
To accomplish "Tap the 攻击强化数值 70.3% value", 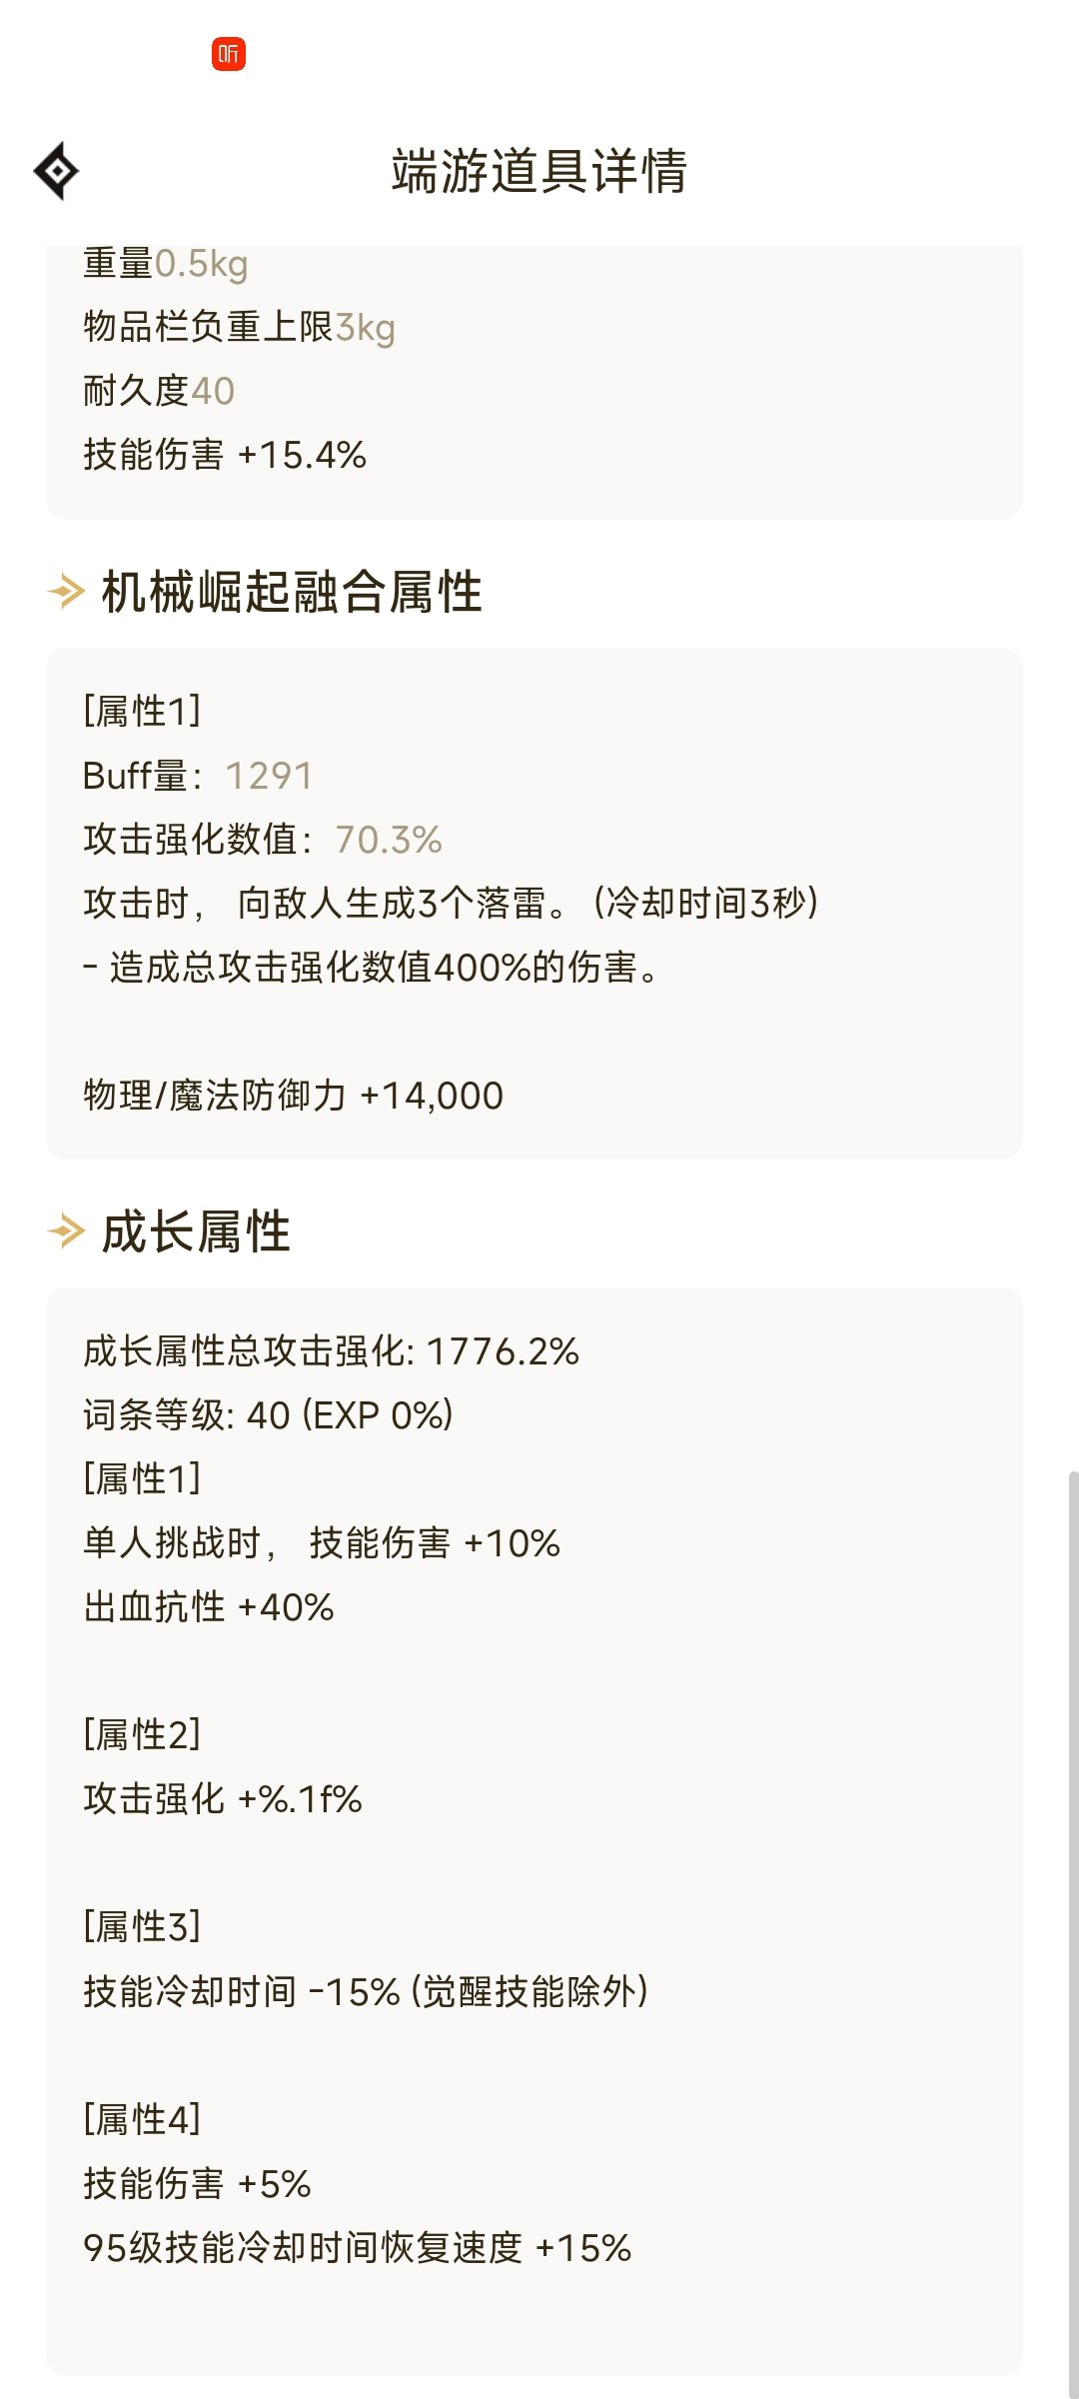I will (x=389, y=840).
